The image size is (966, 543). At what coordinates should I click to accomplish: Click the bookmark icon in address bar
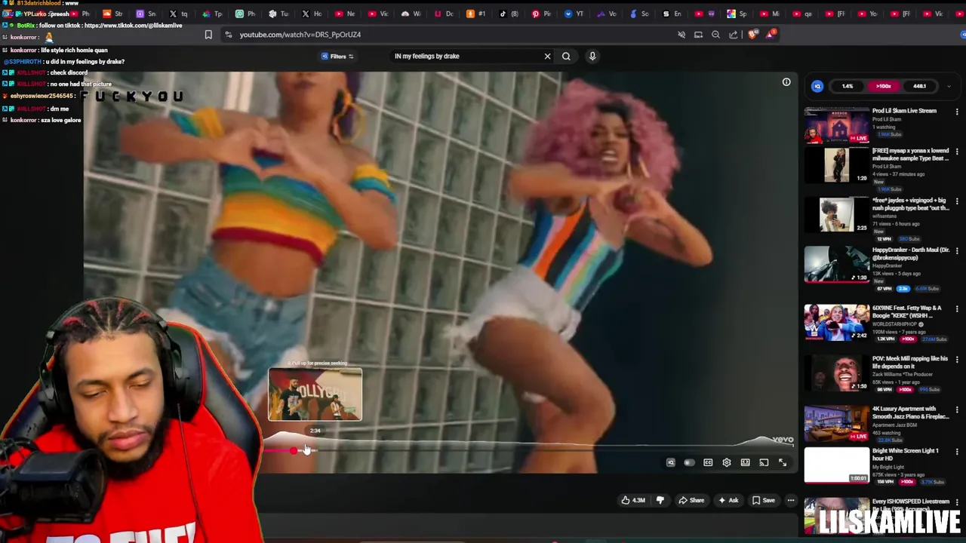click(x=208, y=35)
